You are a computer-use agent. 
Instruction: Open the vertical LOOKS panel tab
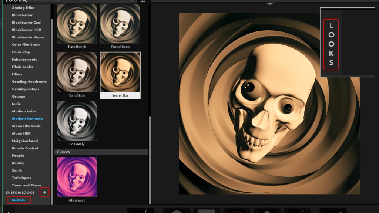tap(331, 45)
